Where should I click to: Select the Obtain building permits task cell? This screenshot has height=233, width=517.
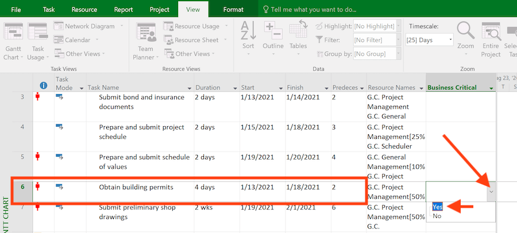(x=136, y=187)
